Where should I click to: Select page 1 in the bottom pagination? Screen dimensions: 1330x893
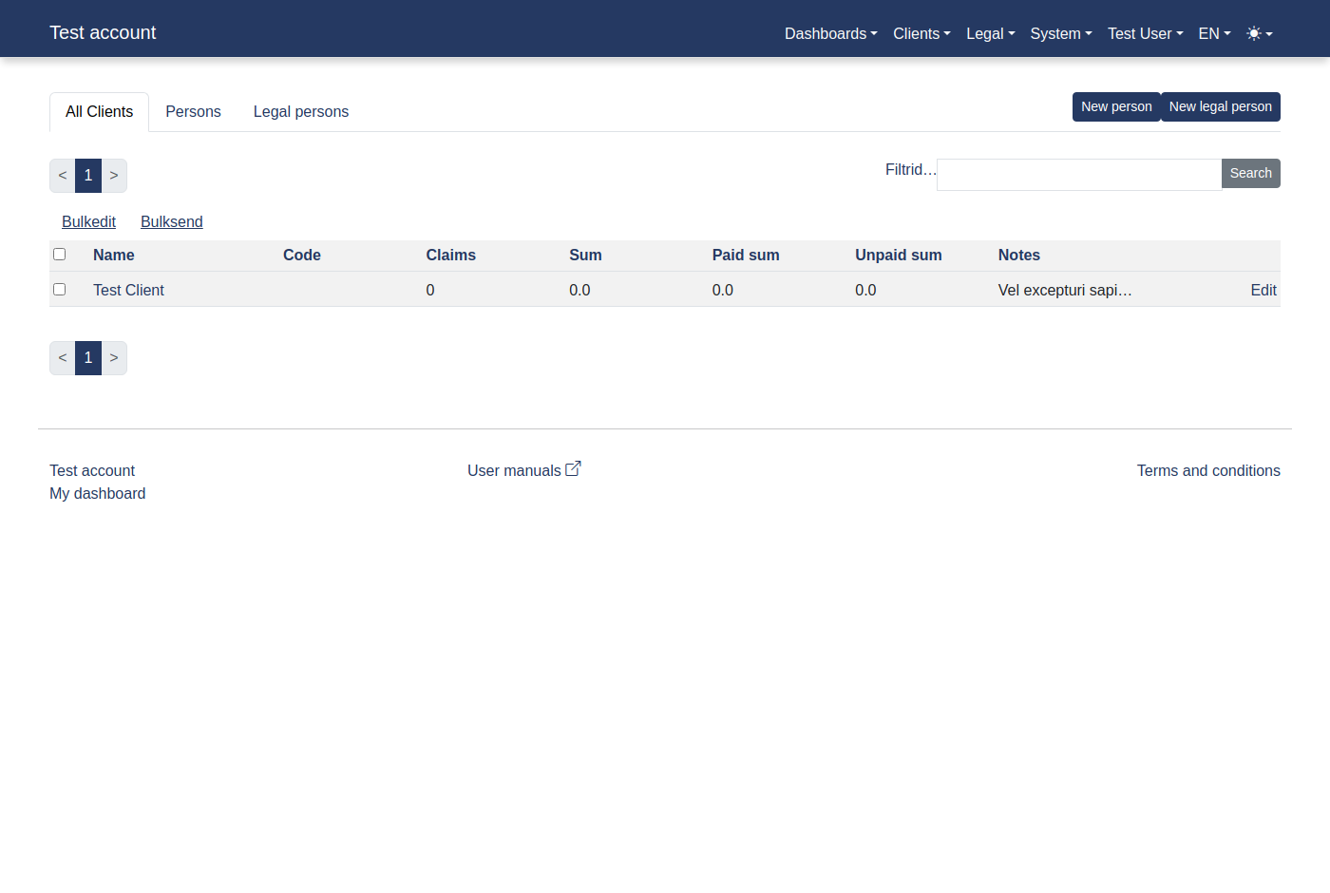coord(88,358)
